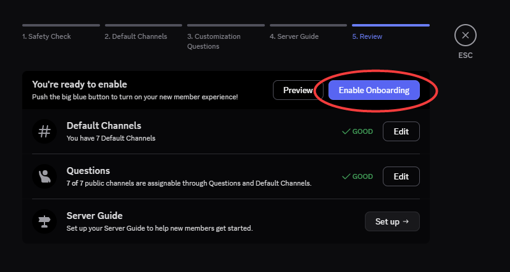Open the Customization Questions step

click(x=214, y=41)
